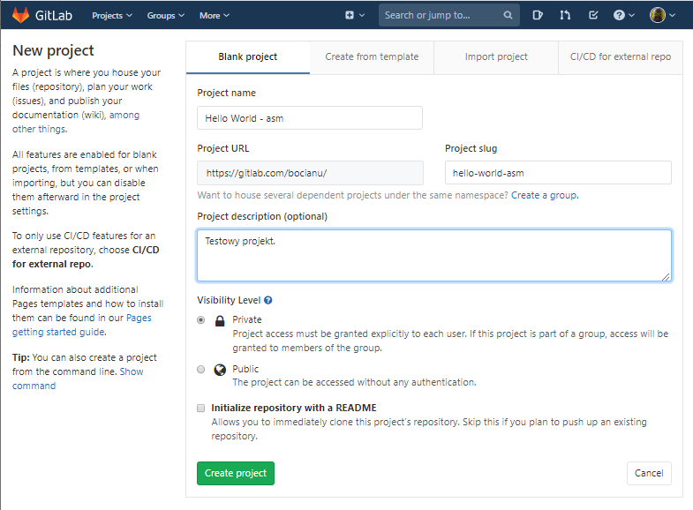
Task: Click the Cancel button
Action: click(649, 473)
